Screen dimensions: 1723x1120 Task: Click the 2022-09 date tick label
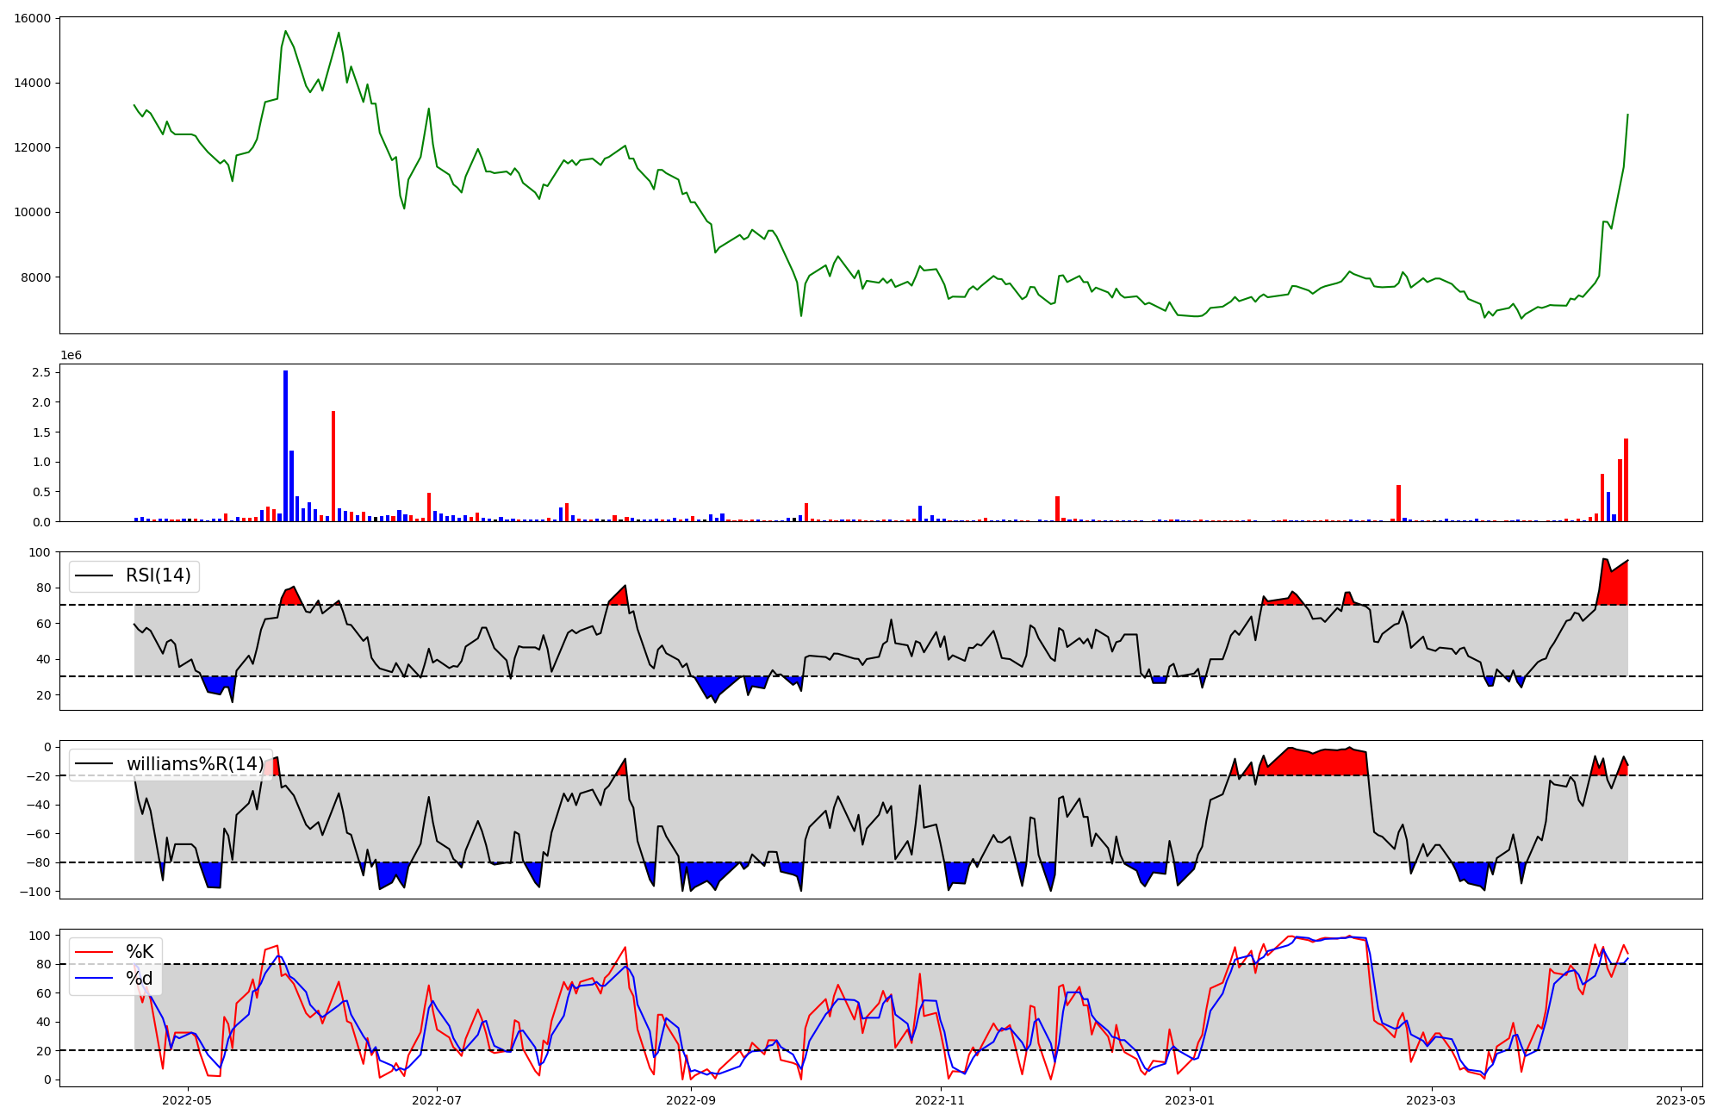pyautogui.click(x=691, y=1100)
